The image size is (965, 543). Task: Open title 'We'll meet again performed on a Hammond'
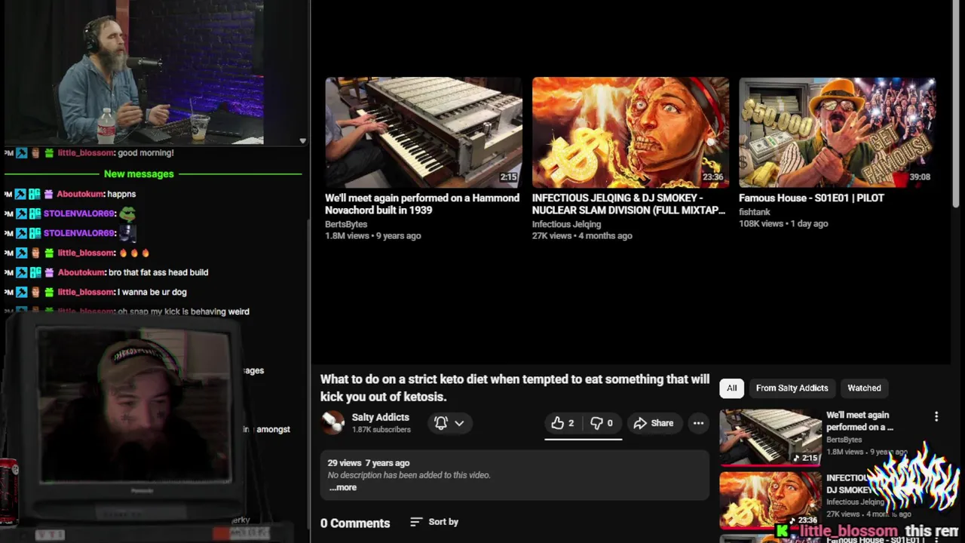coord(422,204)
